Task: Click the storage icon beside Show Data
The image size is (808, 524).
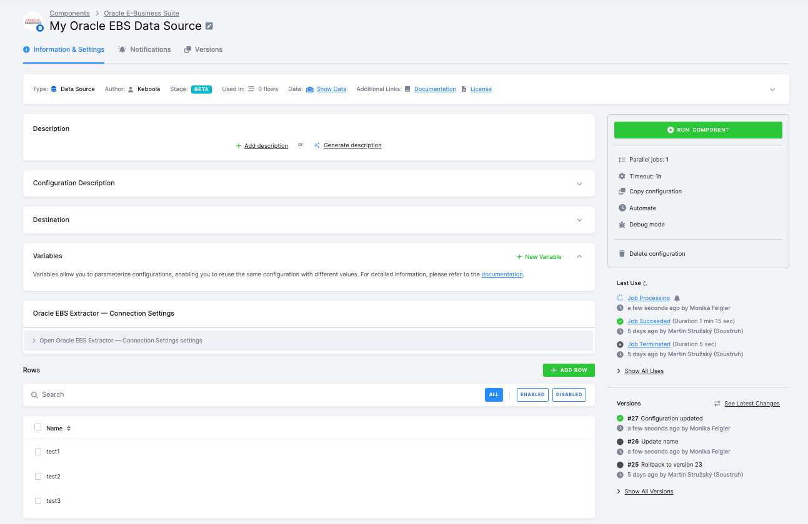Action: 309,89
